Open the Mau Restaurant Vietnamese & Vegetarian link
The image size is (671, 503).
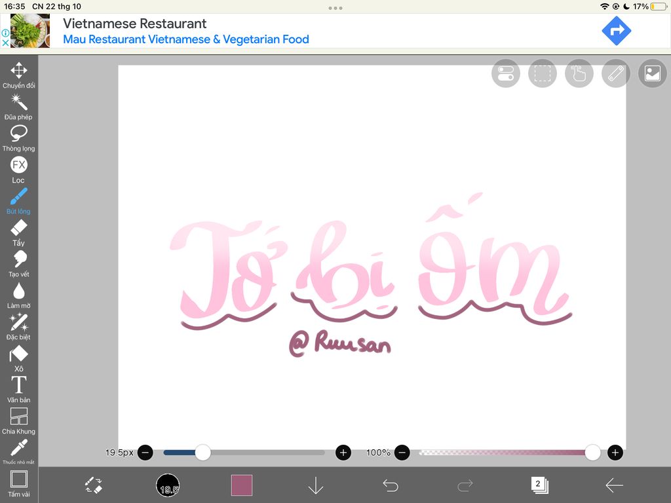click(x=185, y=39)
